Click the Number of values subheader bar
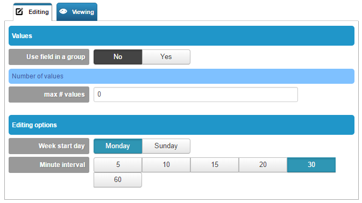The width and height of the screenshot is (362, 203). (x=181, y=76)
